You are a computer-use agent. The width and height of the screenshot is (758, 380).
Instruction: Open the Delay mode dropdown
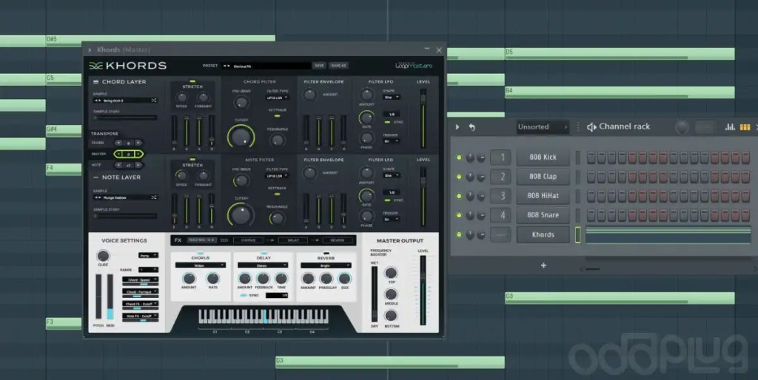pyautogui.click(x=263, y=265)
